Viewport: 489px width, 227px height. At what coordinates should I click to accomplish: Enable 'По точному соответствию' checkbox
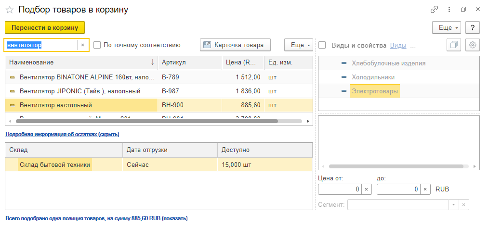pyautogui.click(x=97, y=45)
